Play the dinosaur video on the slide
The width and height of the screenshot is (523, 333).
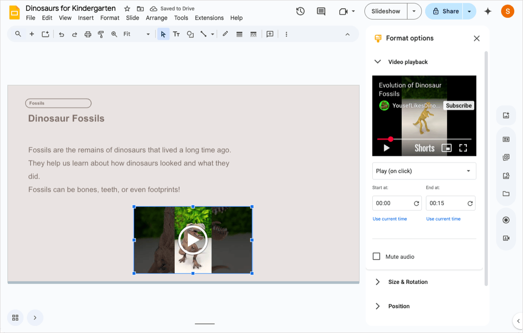[x=193, y=240]
